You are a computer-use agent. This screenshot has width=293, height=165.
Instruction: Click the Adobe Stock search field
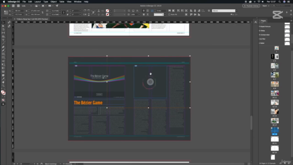point(282,6)
